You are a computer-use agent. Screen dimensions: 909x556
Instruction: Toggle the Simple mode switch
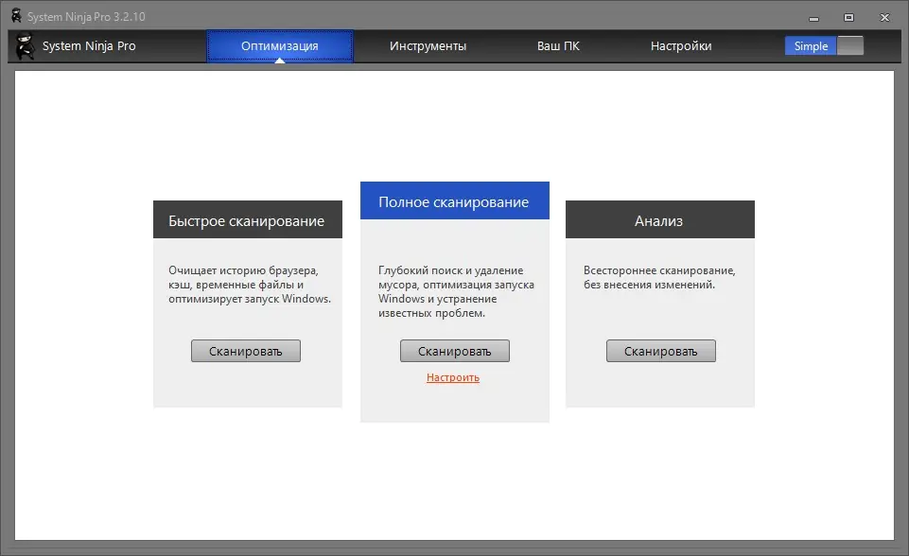point(824,44)
